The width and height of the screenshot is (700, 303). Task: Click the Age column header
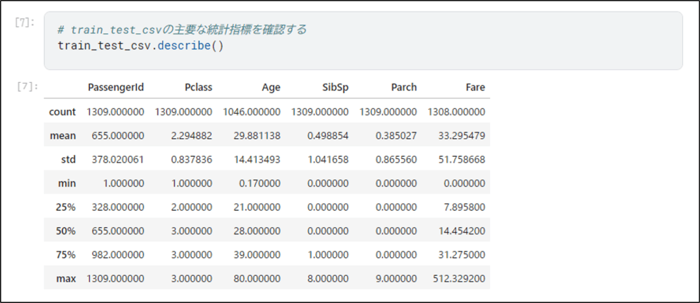[x=271, y=87]
